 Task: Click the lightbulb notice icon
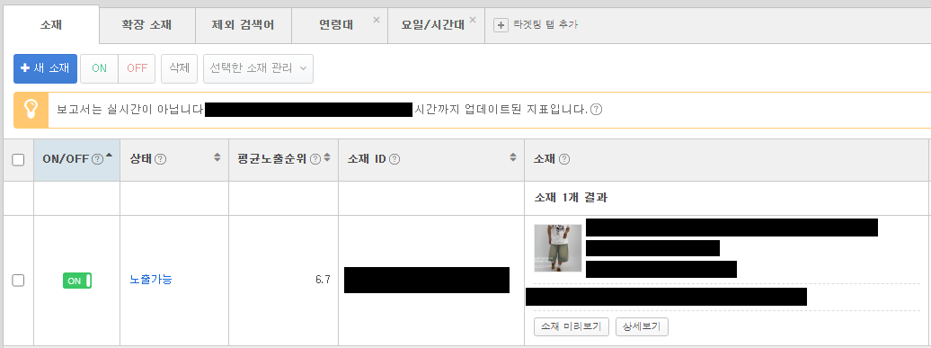[31, 110]
